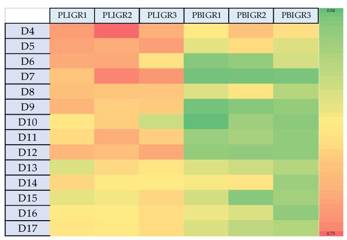Select the D15 cell under PBIGR2
347x240 pixels.
tap(251, 197)
